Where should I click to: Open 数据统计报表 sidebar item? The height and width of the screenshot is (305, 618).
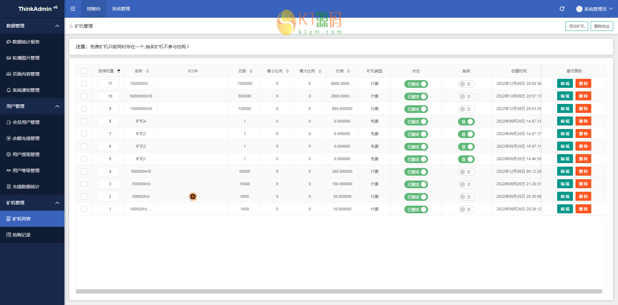[32, 42]
